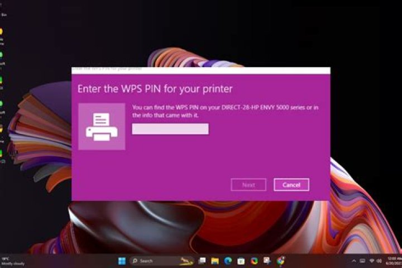Open Microsoft Store from the taskbar
Screen dimensions: 402x268
pos(241,261)
